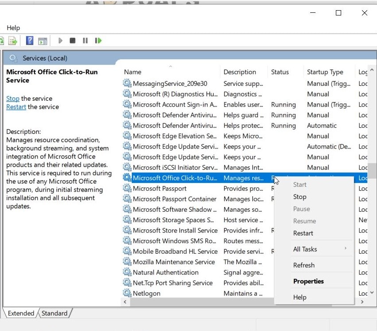Click the Refresh toolbar icon
Image resolution: width=377 pixels, height=331 pixels.
[x=2, y=40]
